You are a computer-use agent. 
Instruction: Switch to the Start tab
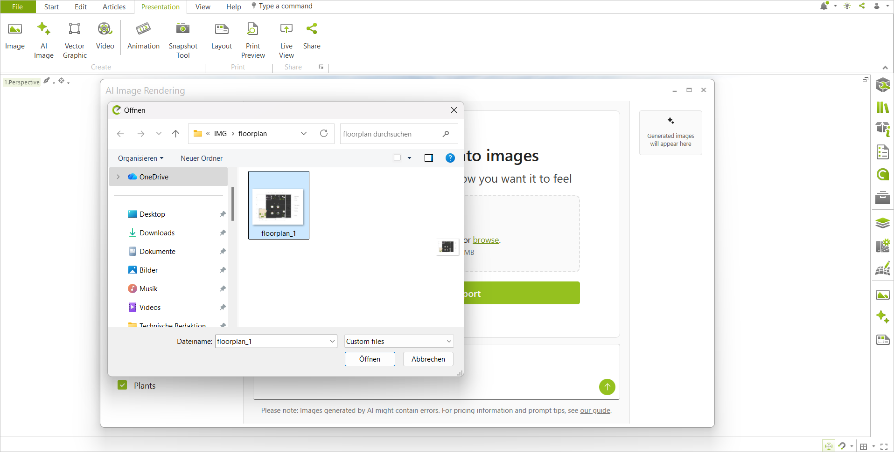(51, 7)
